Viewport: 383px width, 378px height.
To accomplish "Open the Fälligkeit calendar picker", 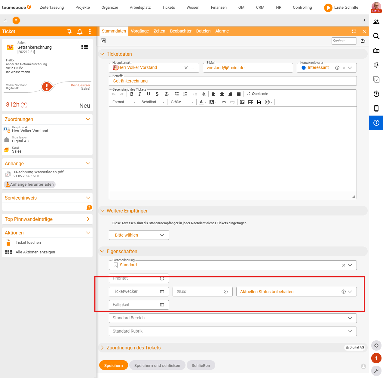I will 162,305.
